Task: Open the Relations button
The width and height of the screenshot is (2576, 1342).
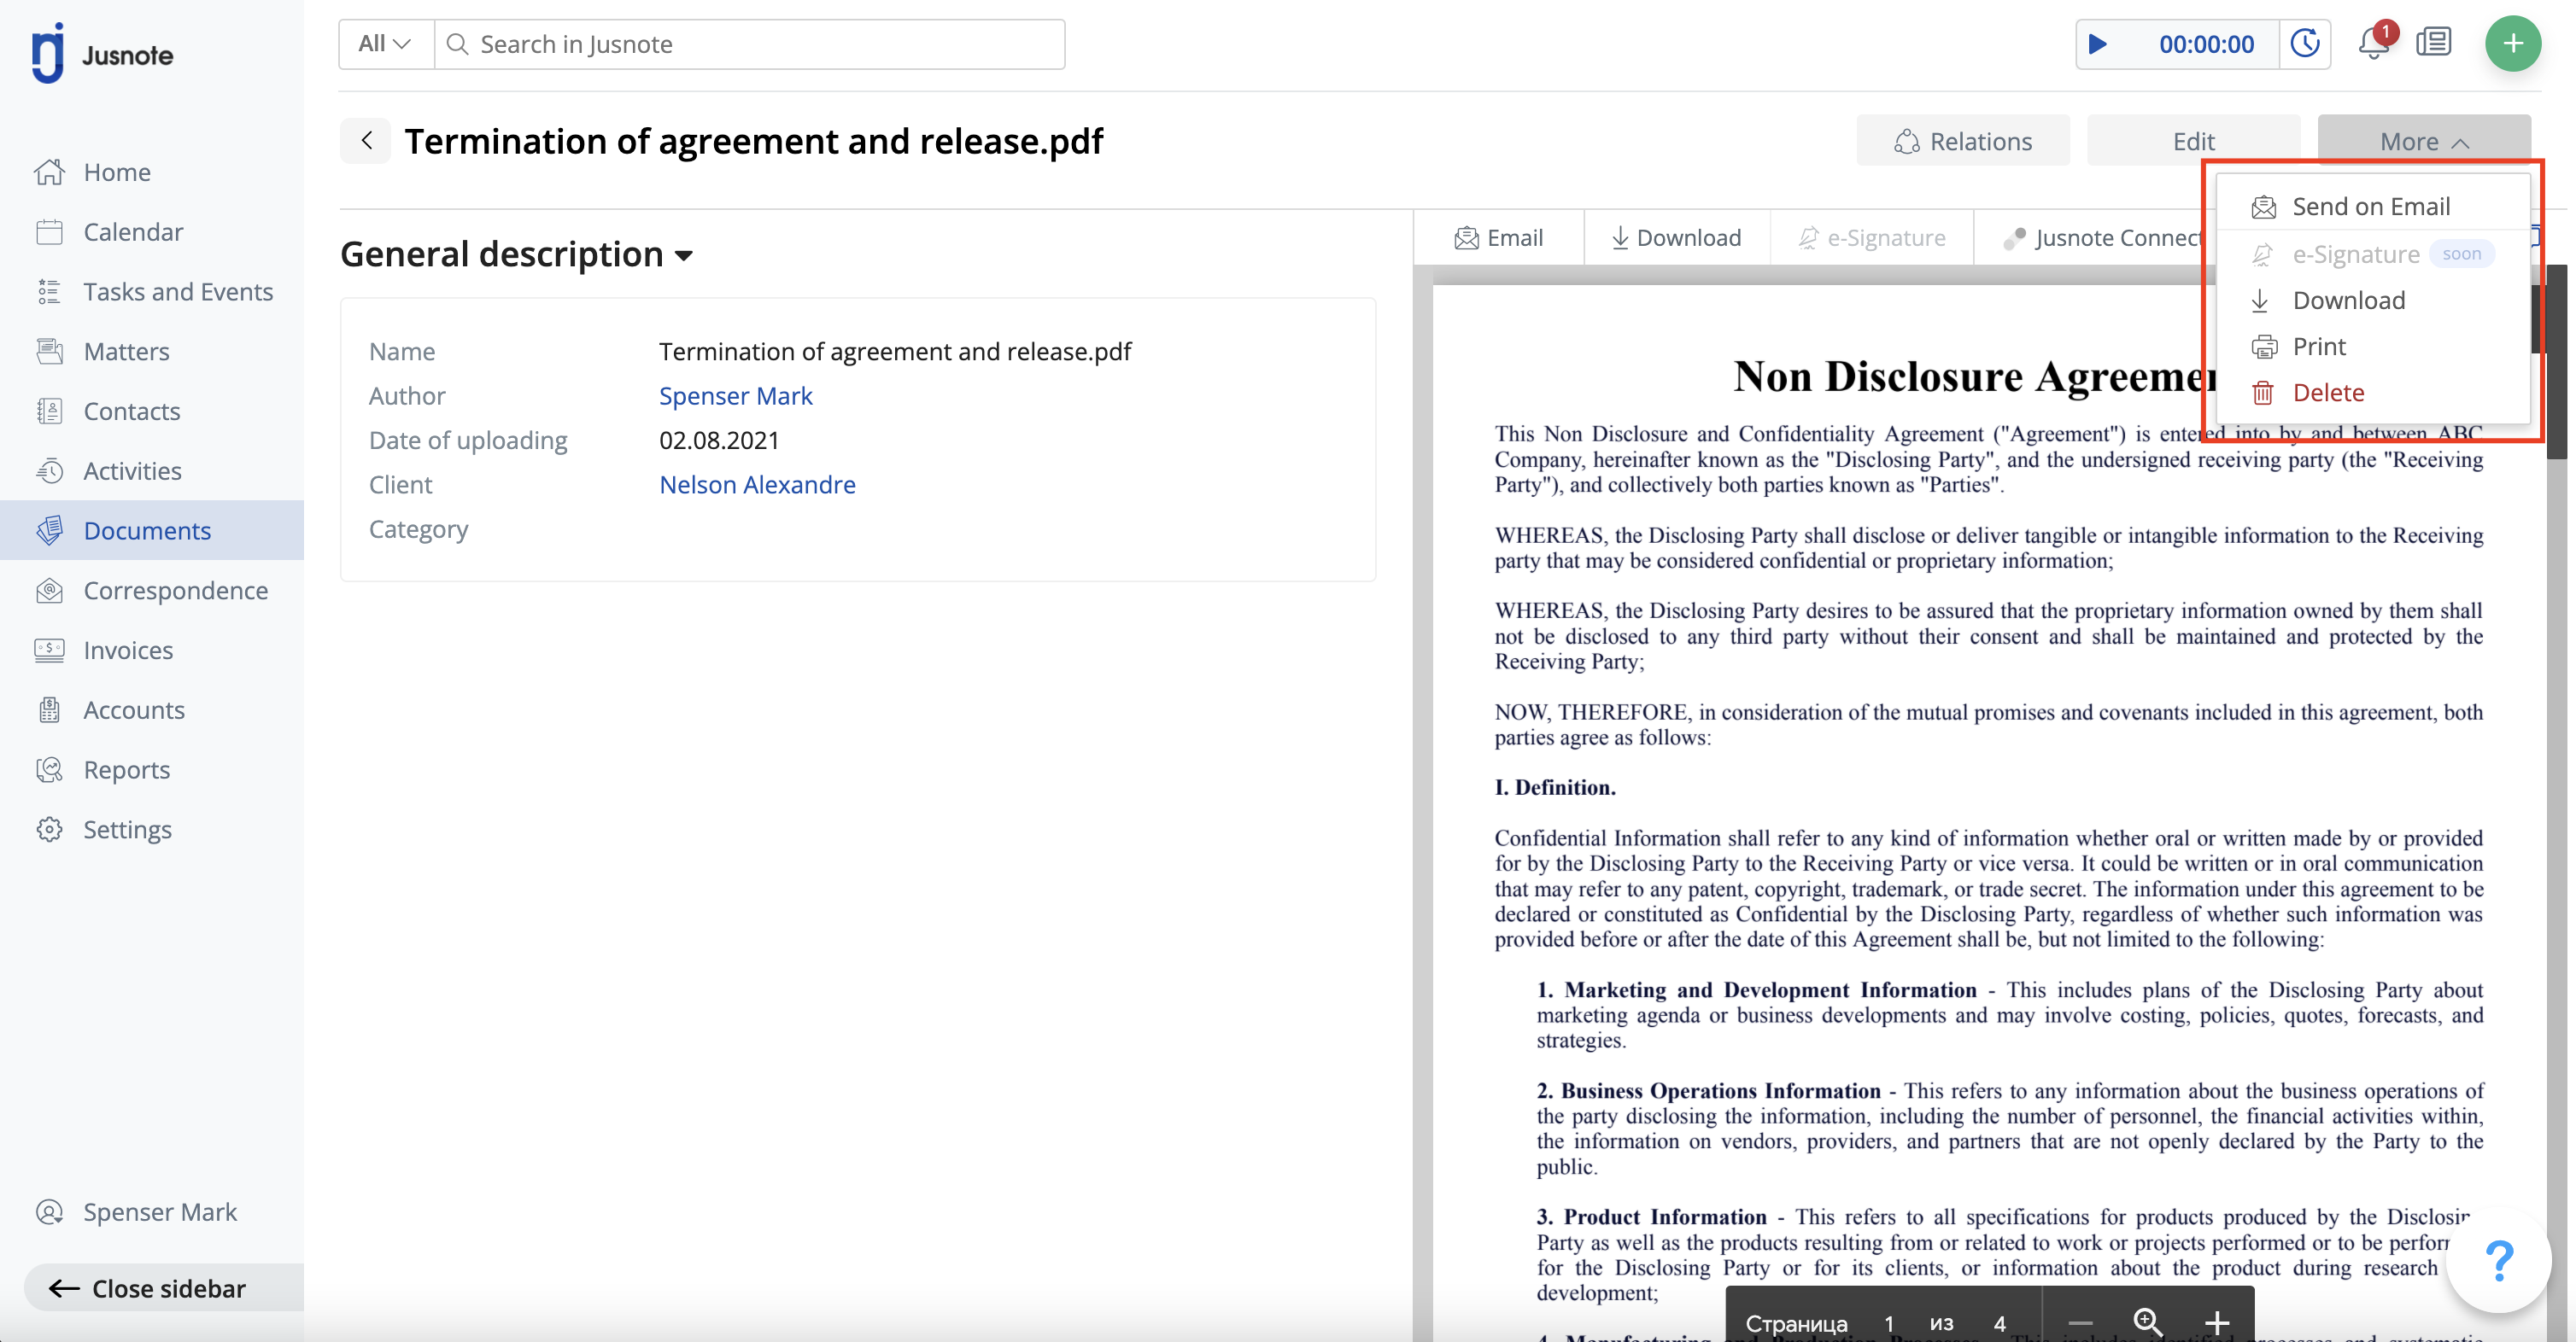Action: click(x=1963, y=141)
